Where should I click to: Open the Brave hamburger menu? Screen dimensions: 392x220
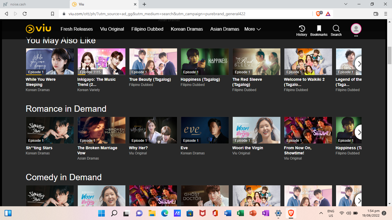385,14
